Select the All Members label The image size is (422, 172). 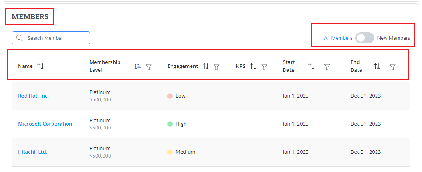pyautogui.click(x=338, y=38)
